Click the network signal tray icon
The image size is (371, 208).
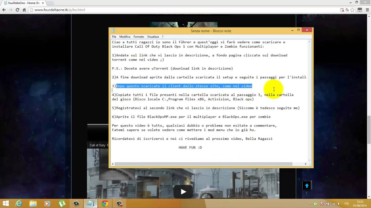(x=333, y=204)
